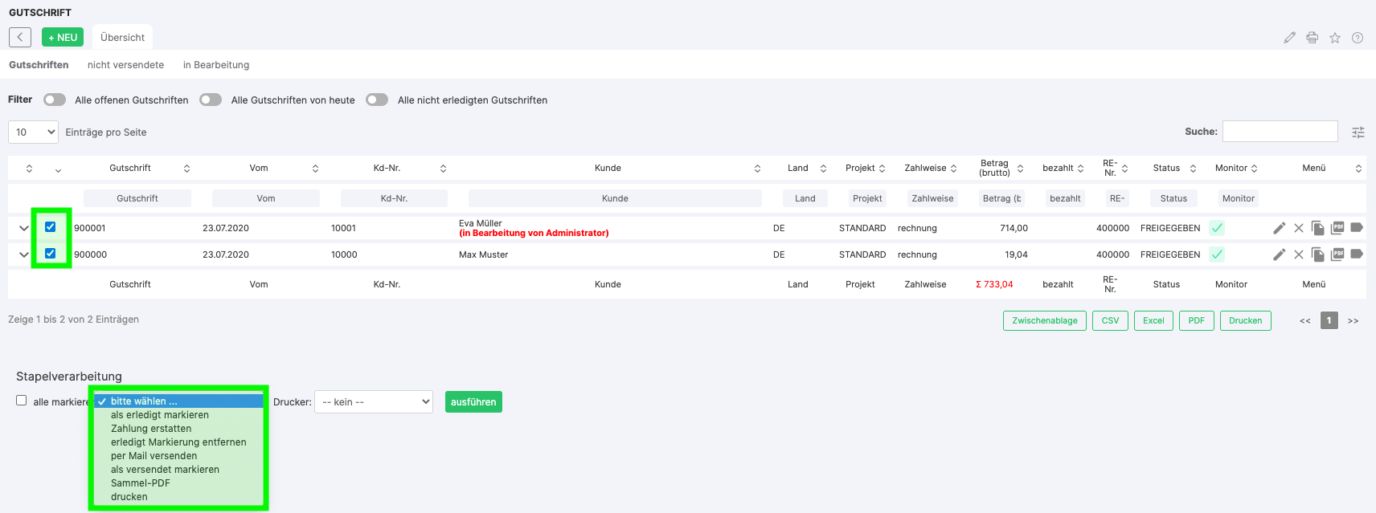Click the Suche search input field
This screenshot has height=513, width=1376.
(x=1280, y=132)
